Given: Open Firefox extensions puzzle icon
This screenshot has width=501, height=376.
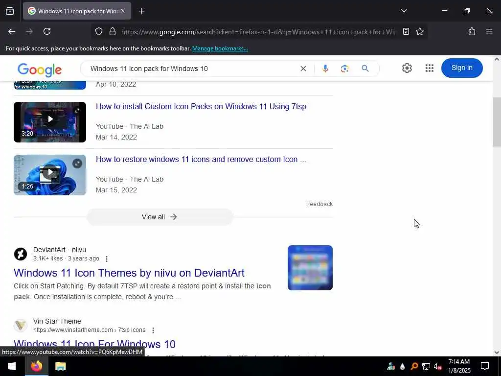Looking at the screenshot, I should pyautogui.click(x=472, y=31).
